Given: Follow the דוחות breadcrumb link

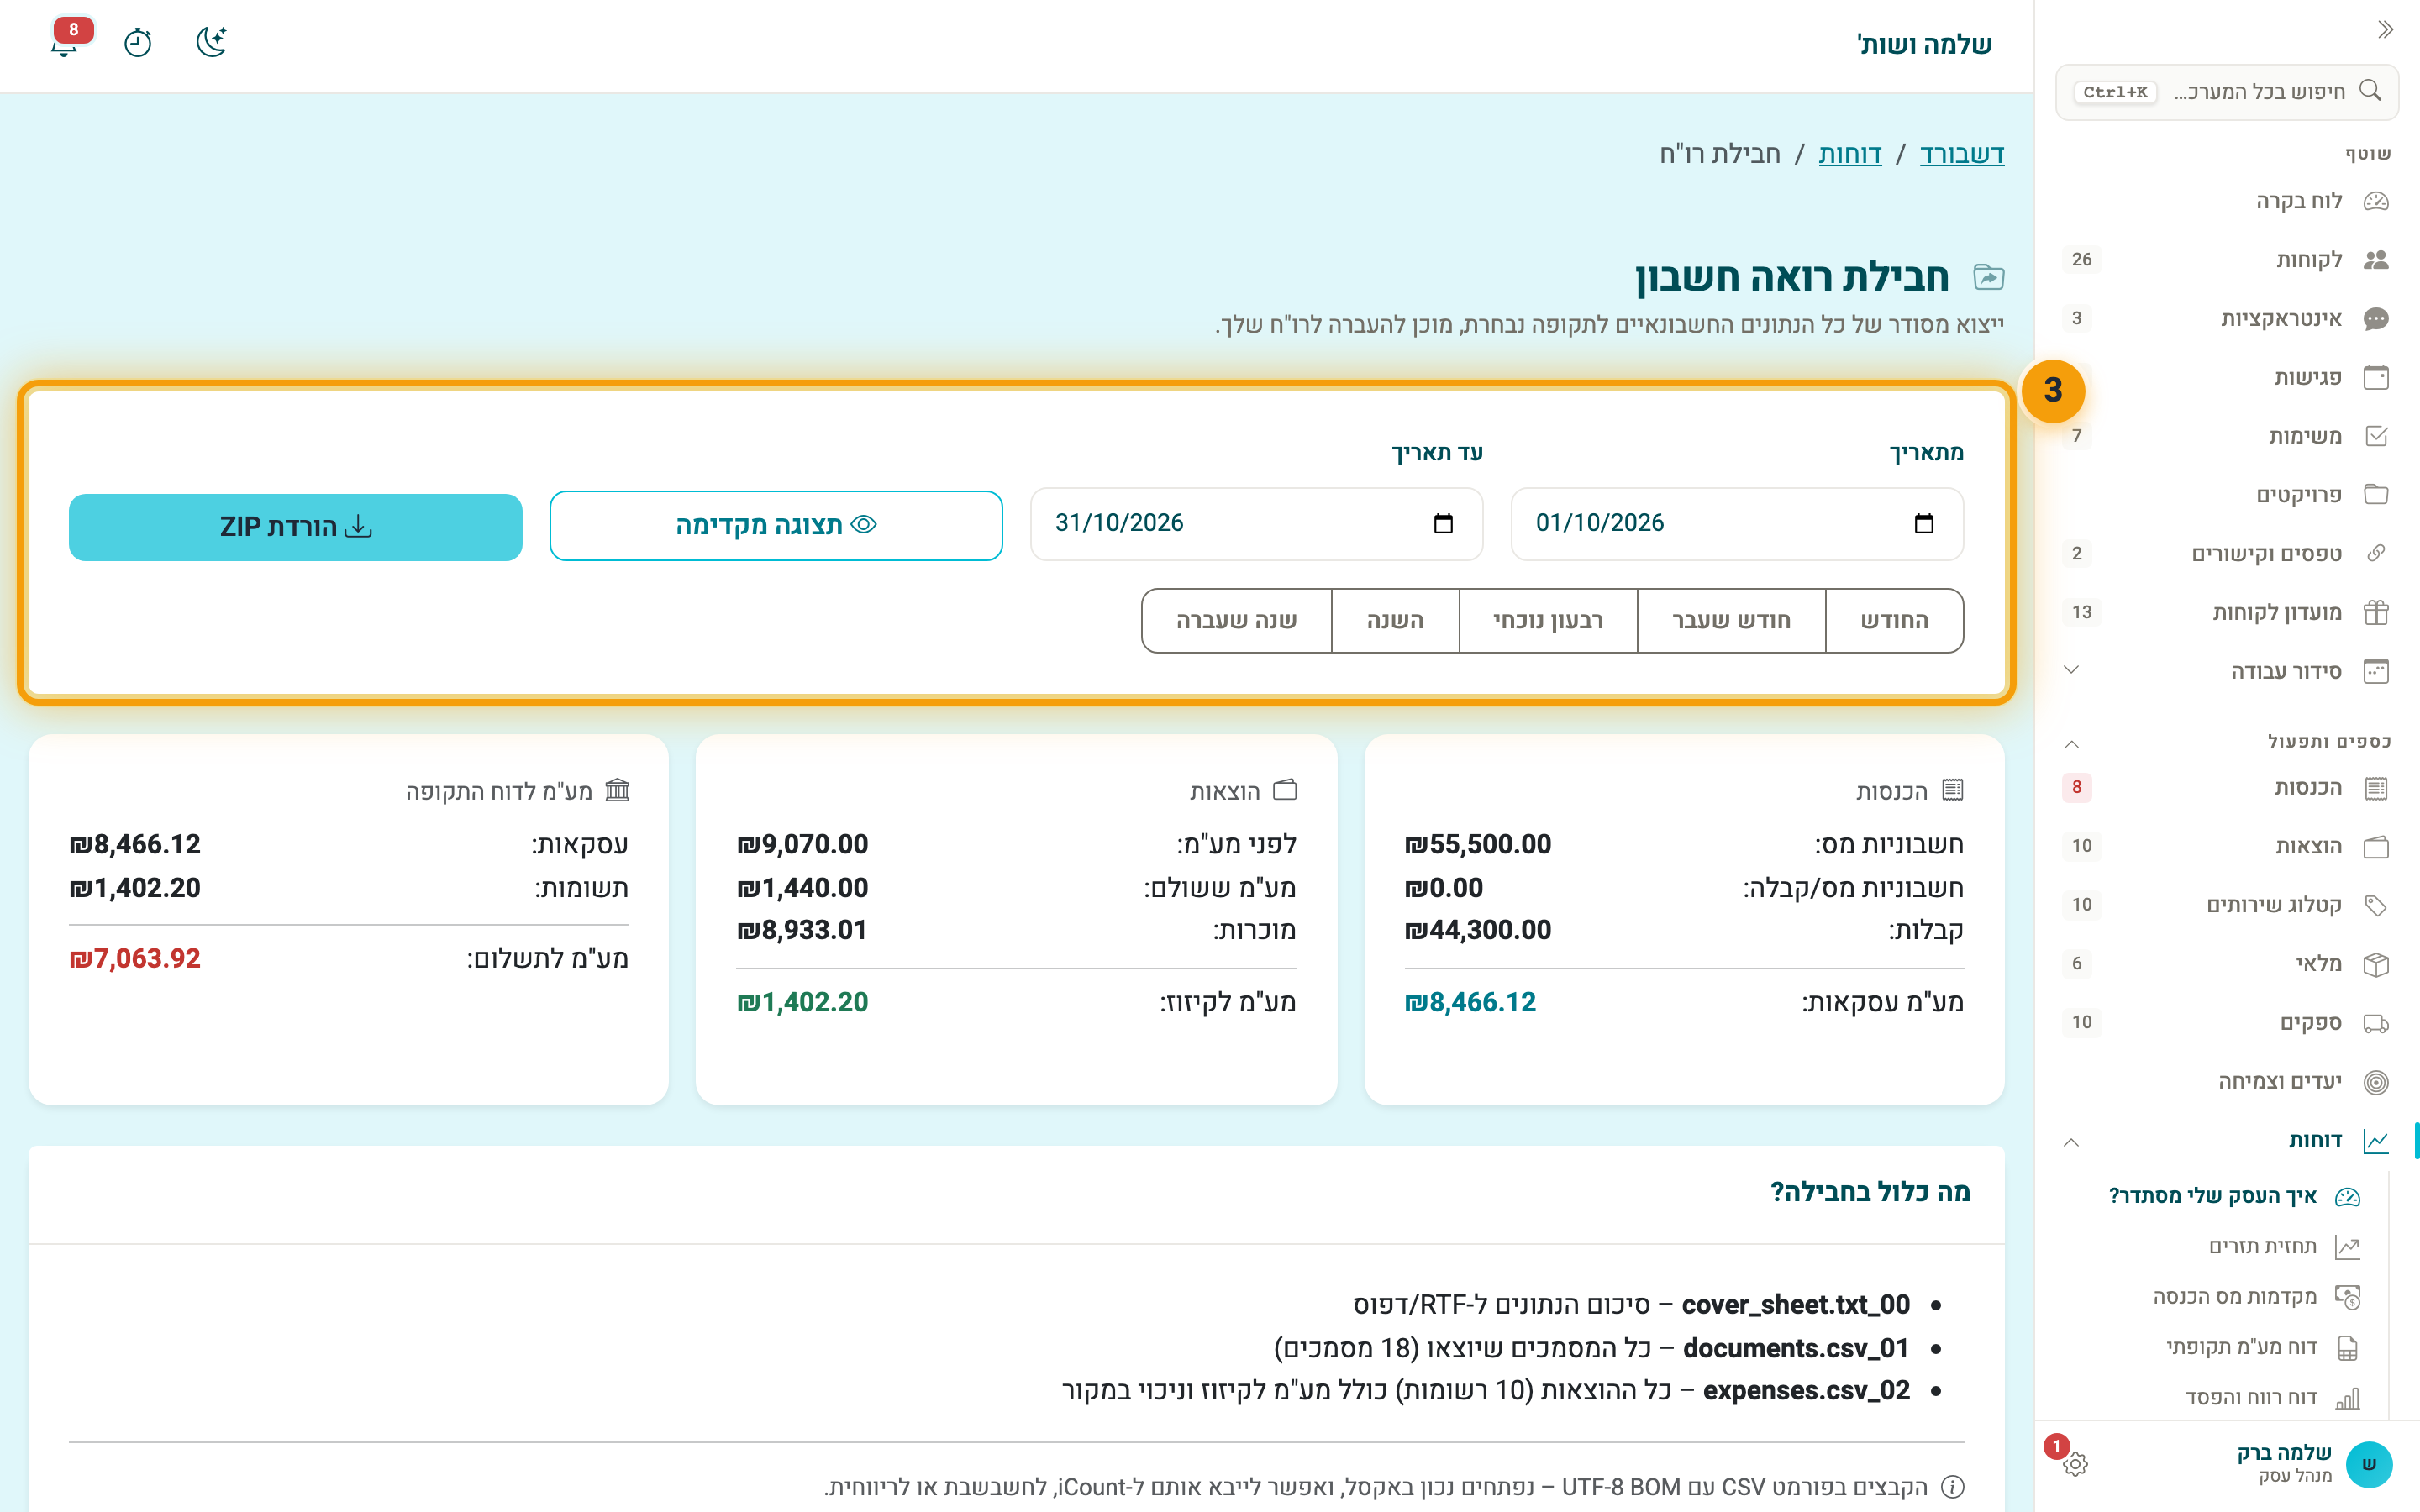Looking at the screenshot, I should click(1850, 154).
